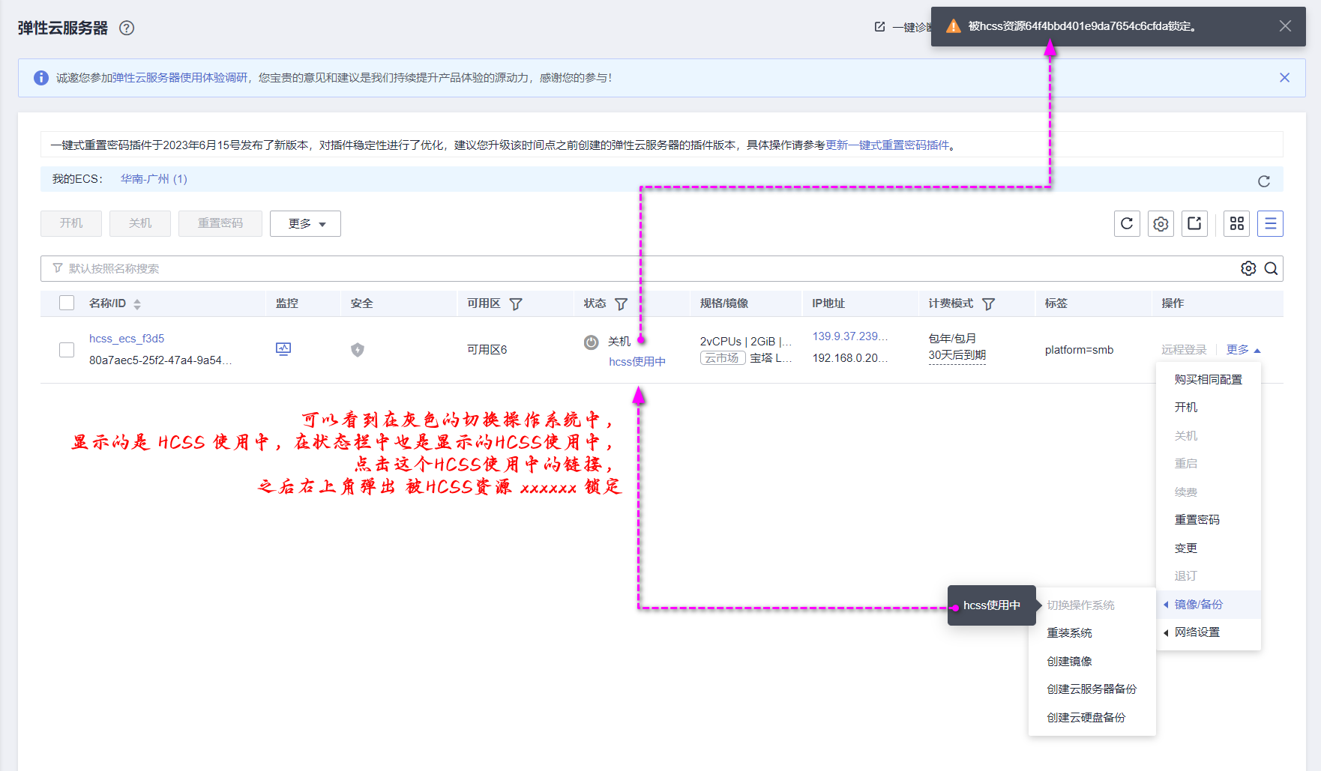Click the disabled 开机 toolbar button

coord(71,223)
